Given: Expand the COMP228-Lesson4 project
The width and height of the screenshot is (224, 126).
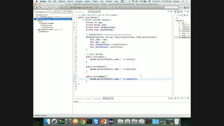Looking at the screenshot, I should pyautogui.click(x=35, y=17).
